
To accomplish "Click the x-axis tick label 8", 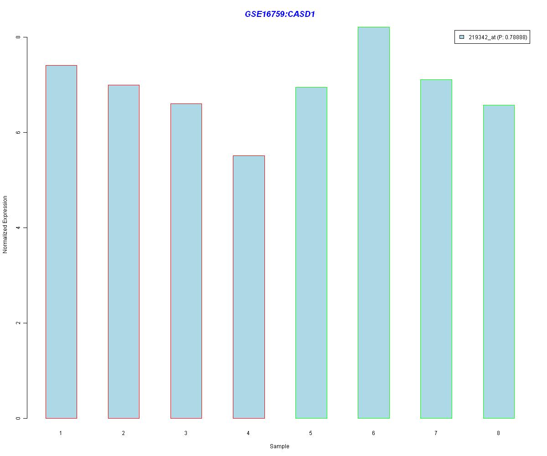I will tap(498, 433).
